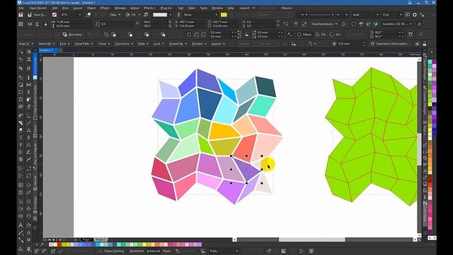The image size is (453, 255).
Task: Open the Isometric projection dropdown
Action: (x=397, y=24)
